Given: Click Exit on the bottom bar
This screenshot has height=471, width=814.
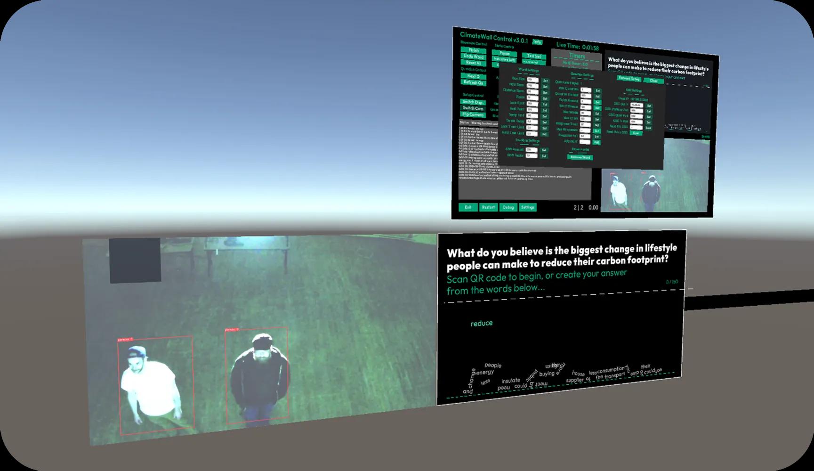Looking at the screenshot, I should pyautogui.click(x=468, y=207).
